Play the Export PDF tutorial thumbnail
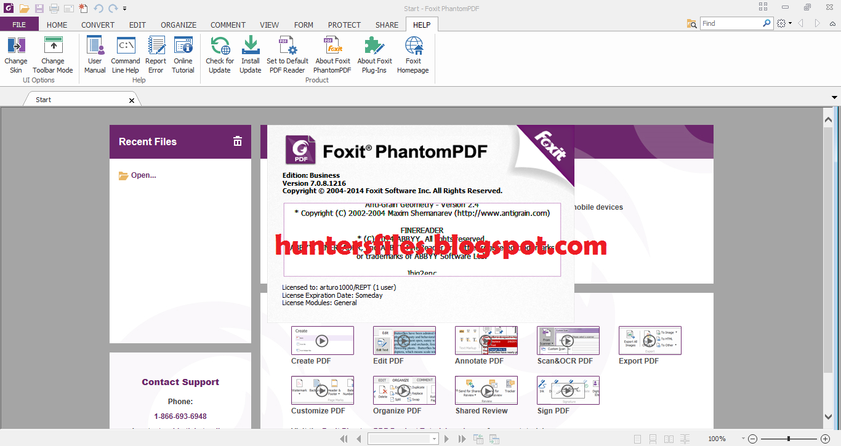This screenshot has height=446, width=841. [x=650, y=340]
